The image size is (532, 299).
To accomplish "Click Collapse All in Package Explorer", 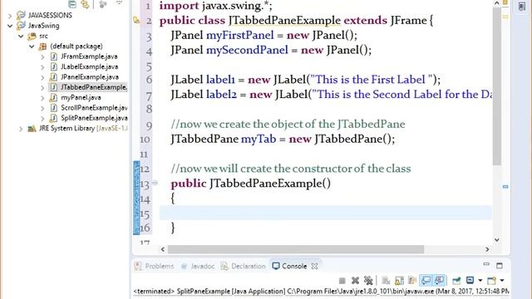I will (x=72, y=4).
